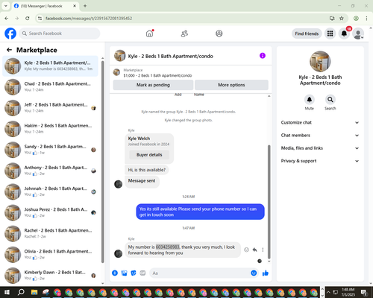This screenshot has width=373, height=298.
Task: Open Windows taskbar search
Action: 21,292
